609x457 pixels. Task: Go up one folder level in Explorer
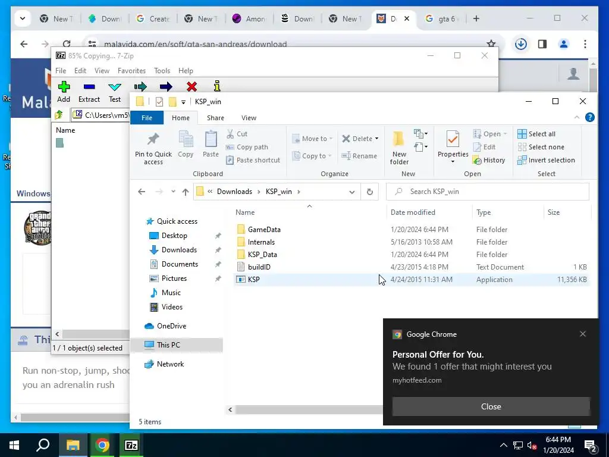point(186,192)
